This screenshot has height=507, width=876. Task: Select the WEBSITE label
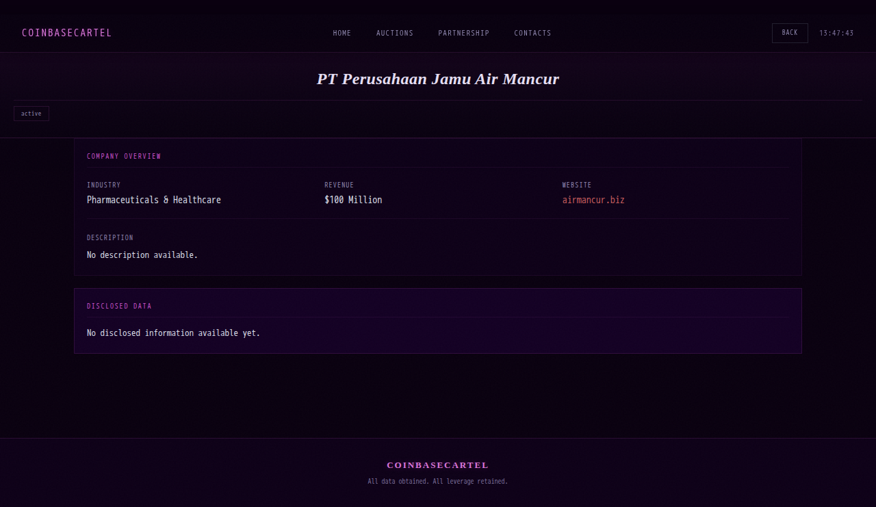(577, 185)
